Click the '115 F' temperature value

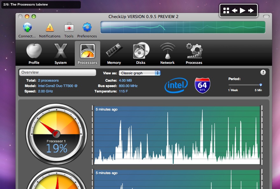(x=123, y=91)
